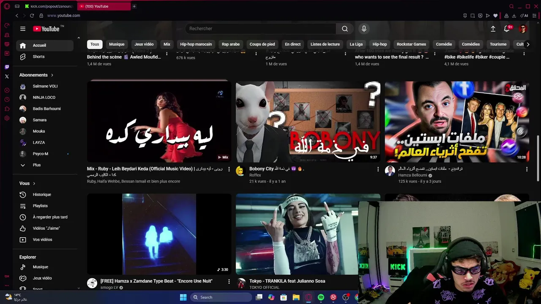Open the Opera profile icon
This screenshot has width=541, height=304.
click(x=506, y=16)
